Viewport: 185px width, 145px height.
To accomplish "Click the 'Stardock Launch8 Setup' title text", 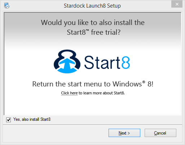I will point(92,6).
